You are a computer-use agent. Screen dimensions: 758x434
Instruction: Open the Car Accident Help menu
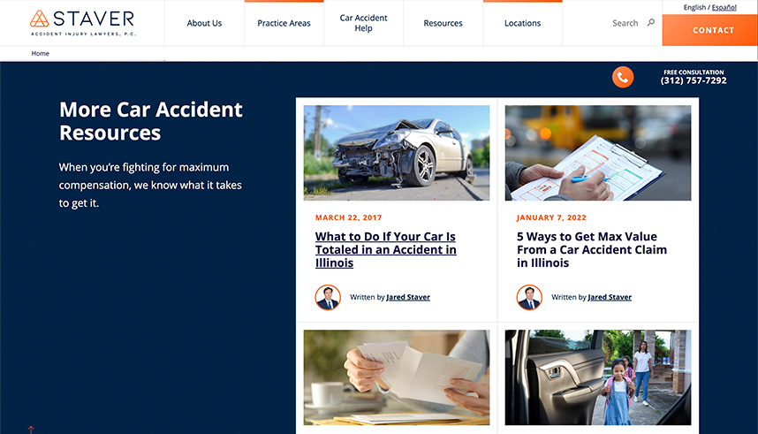coord(363,23)
